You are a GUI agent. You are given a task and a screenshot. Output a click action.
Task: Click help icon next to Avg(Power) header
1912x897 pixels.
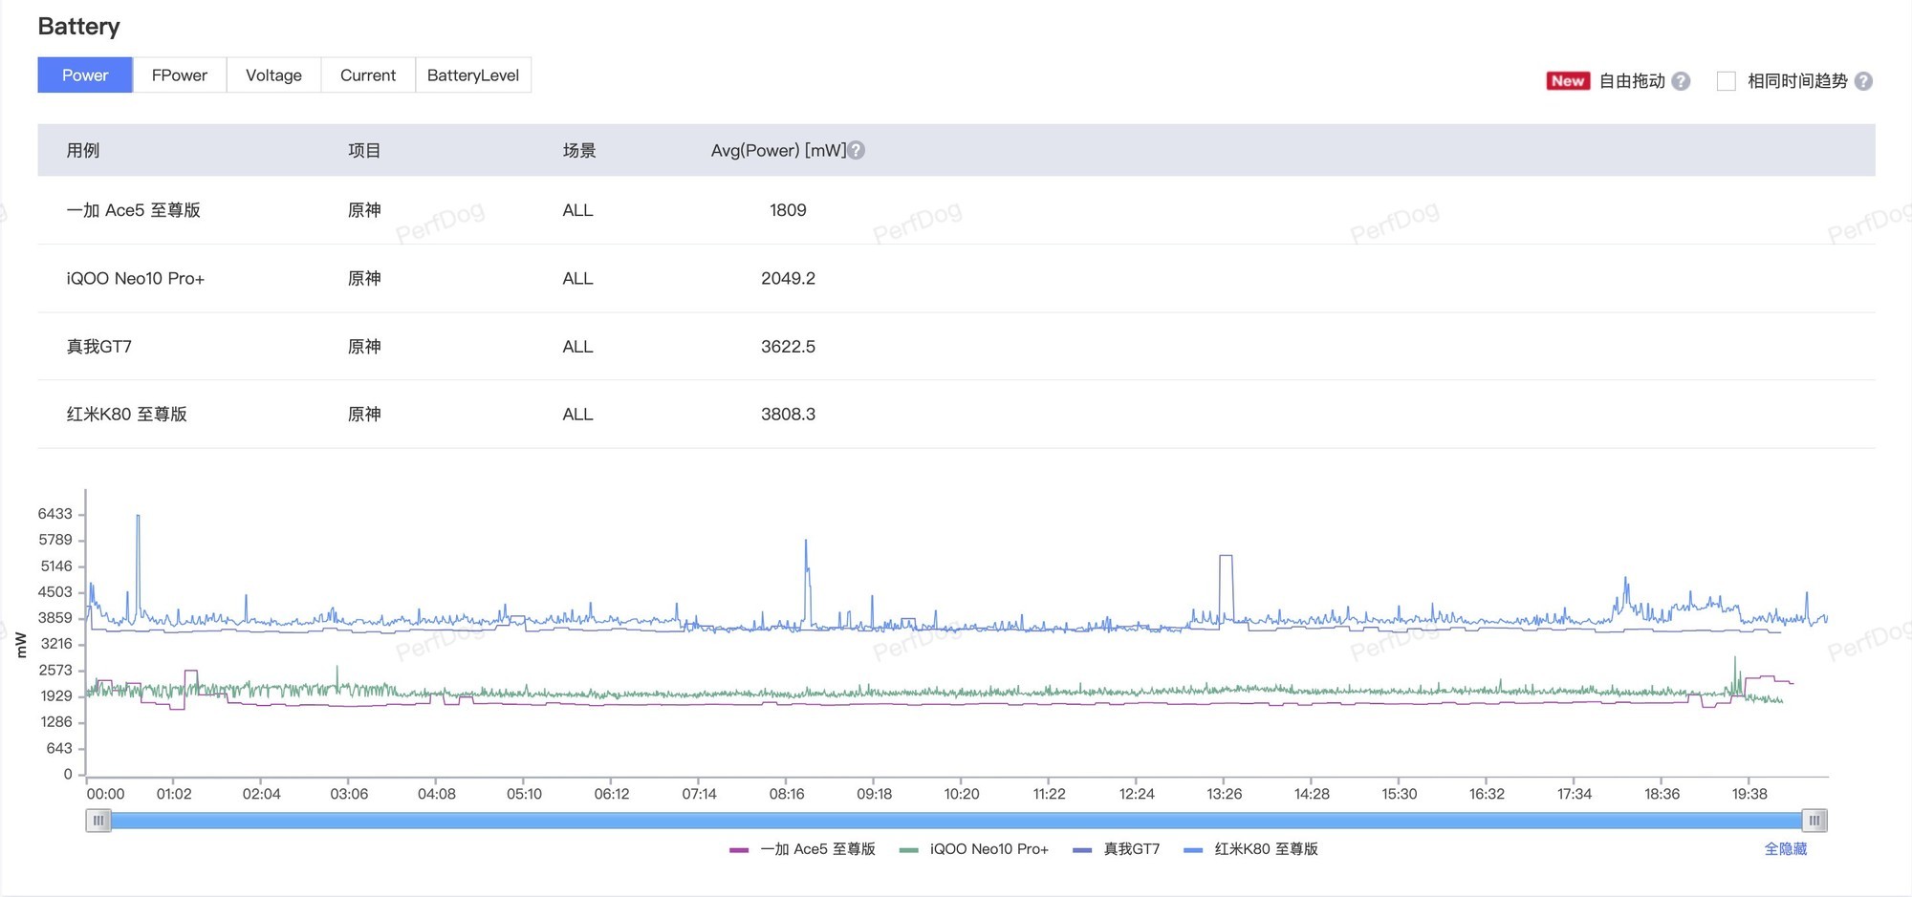coord(857,150)
